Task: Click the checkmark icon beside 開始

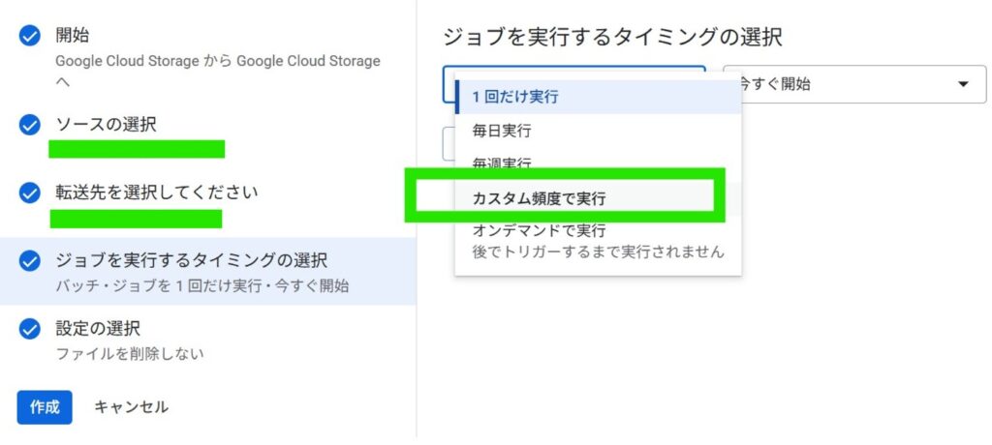Action: click(30, 37)
